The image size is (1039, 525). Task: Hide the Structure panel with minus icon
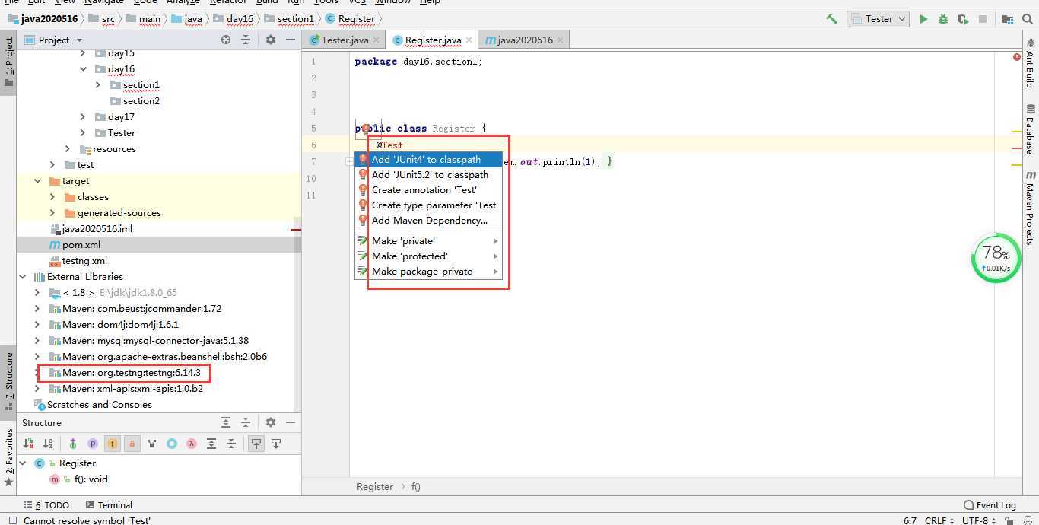tap(291, 422)
